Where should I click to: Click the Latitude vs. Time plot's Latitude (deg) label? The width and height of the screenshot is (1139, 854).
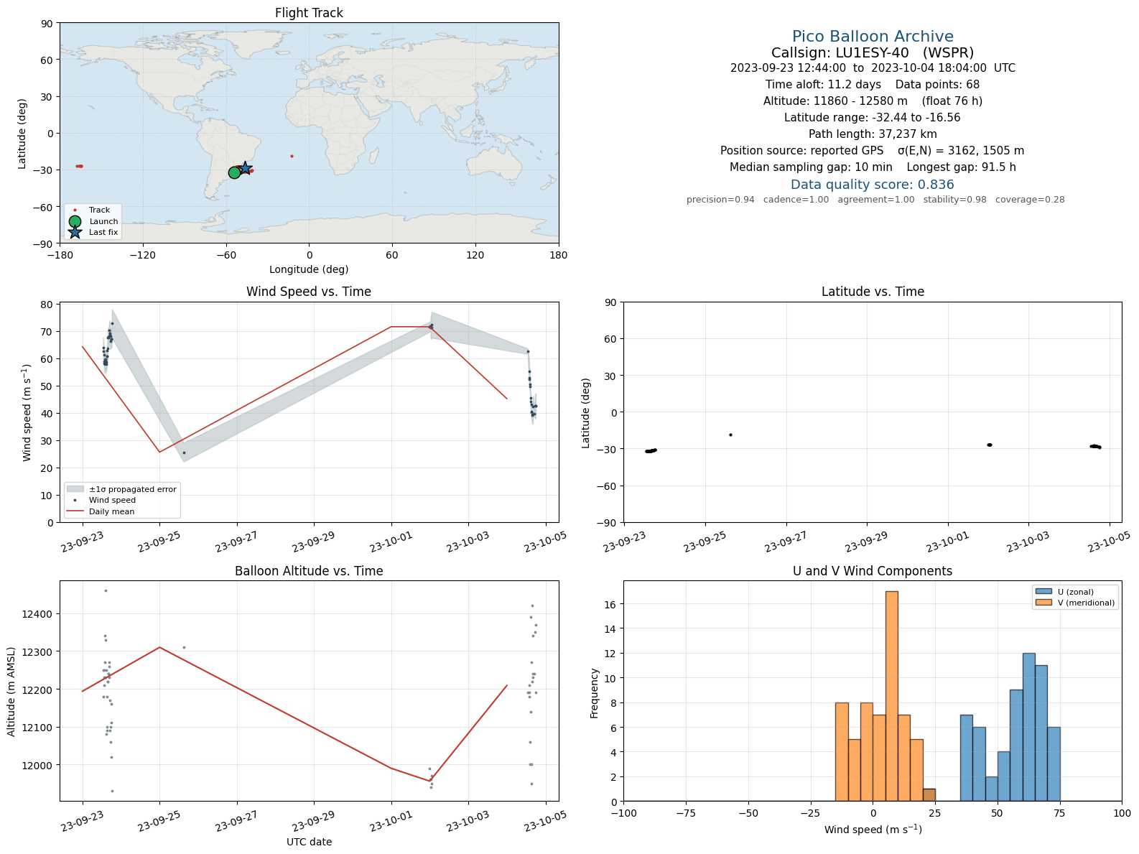(586, 412)
